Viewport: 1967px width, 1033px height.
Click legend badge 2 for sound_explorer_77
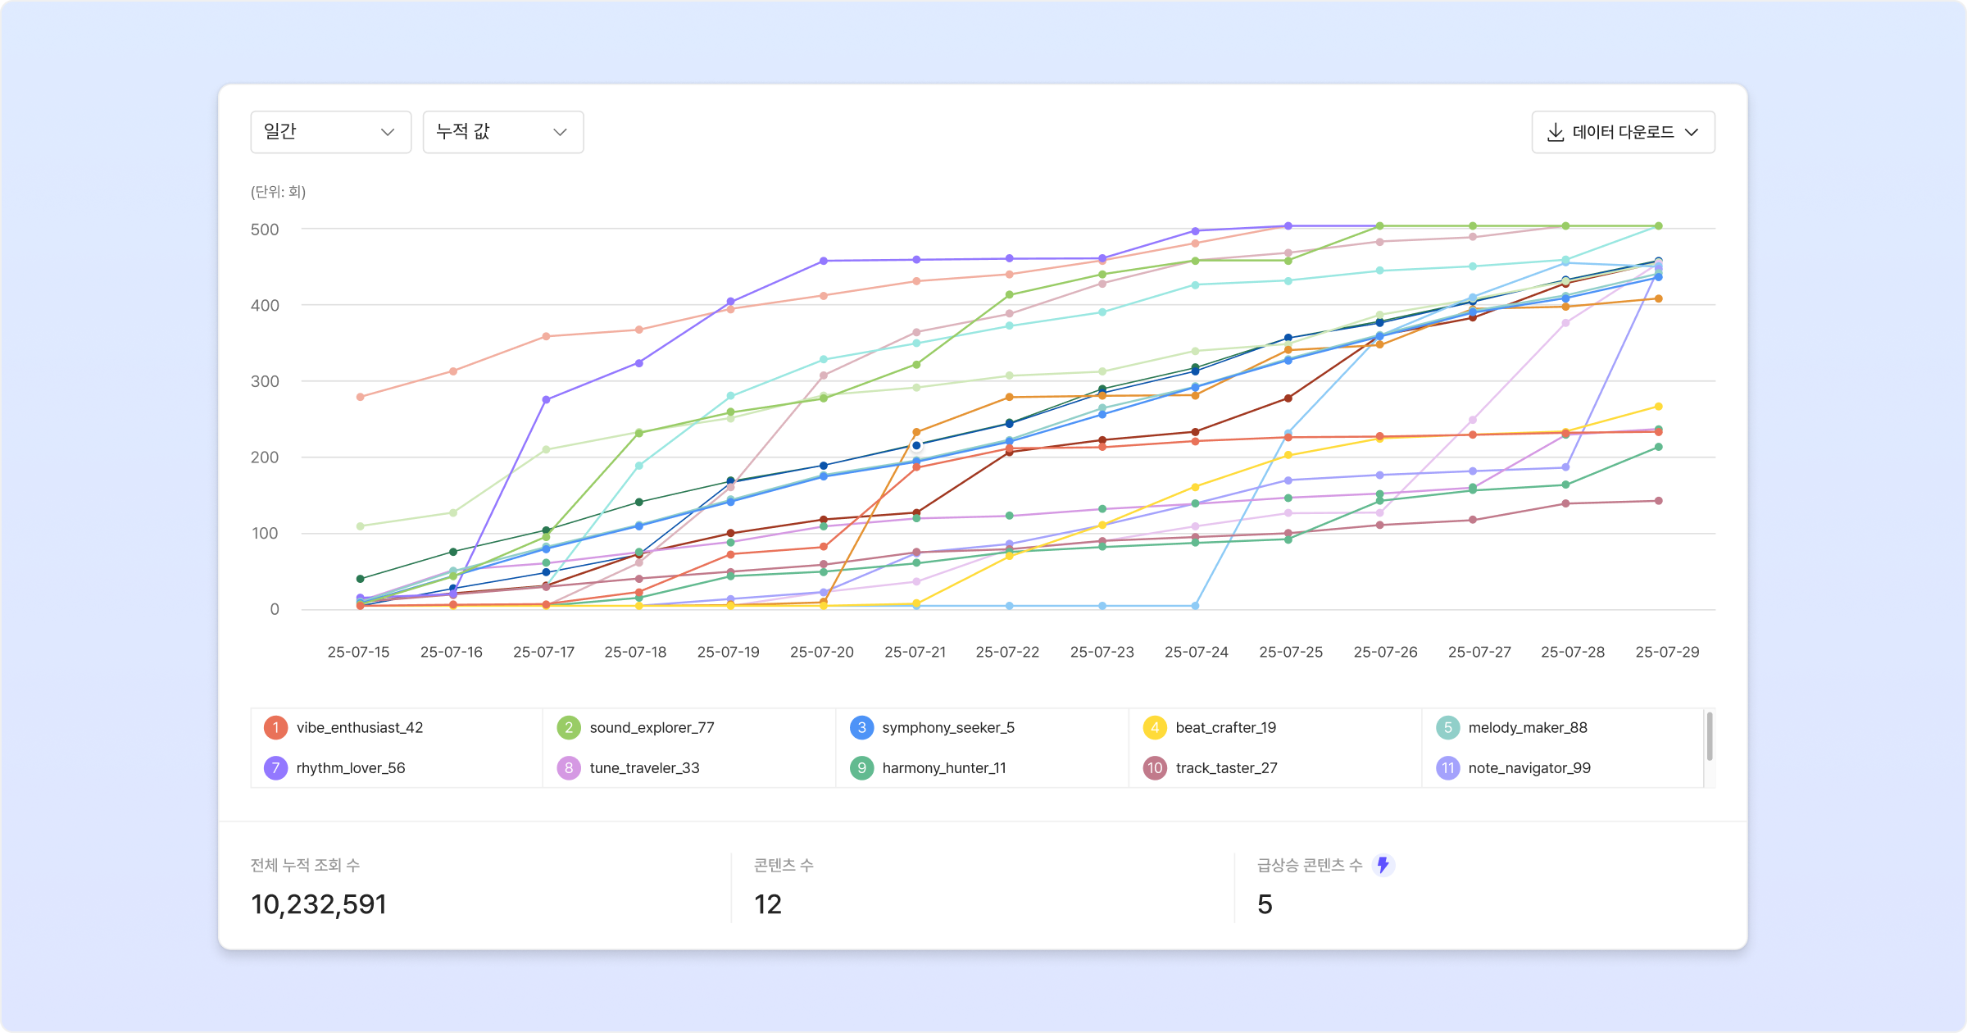click(569, 727)
